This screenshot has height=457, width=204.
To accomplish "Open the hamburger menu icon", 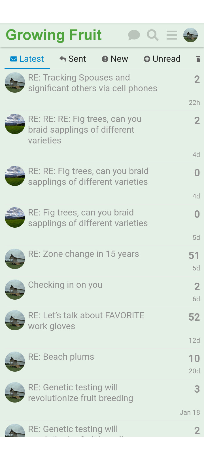I will click(172, 35).
